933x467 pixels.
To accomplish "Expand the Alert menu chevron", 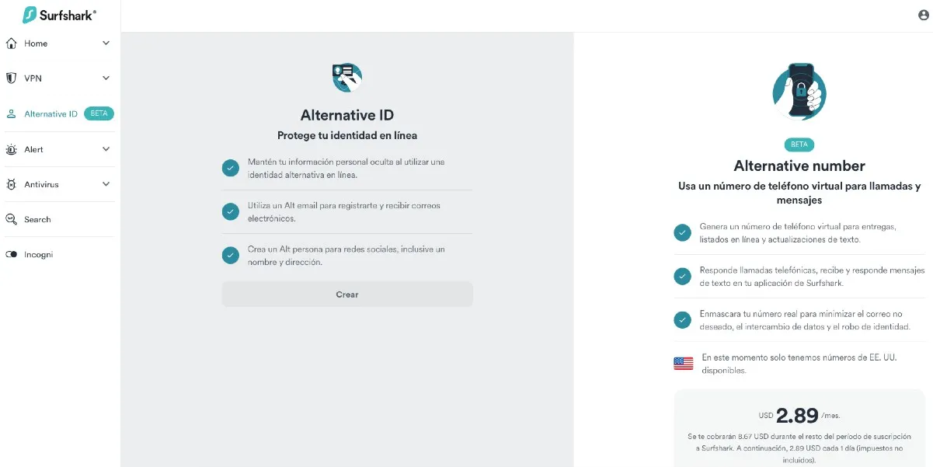I will click(106, 149).
